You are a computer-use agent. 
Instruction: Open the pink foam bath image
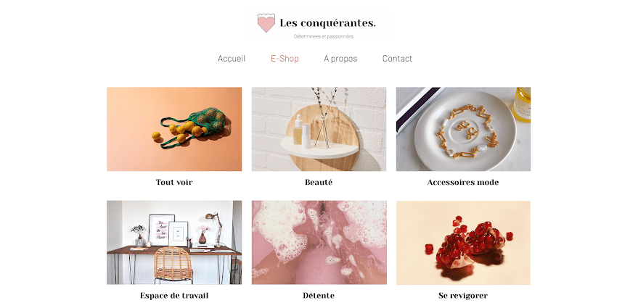[x=319, y=243]
